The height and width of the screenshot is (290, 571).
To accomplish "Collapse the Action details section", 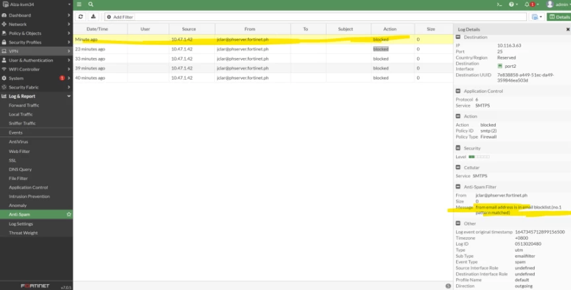I will pos(458,116).
